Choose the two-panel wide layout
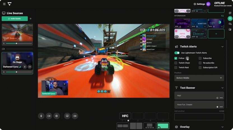 [x=123, y=126]
